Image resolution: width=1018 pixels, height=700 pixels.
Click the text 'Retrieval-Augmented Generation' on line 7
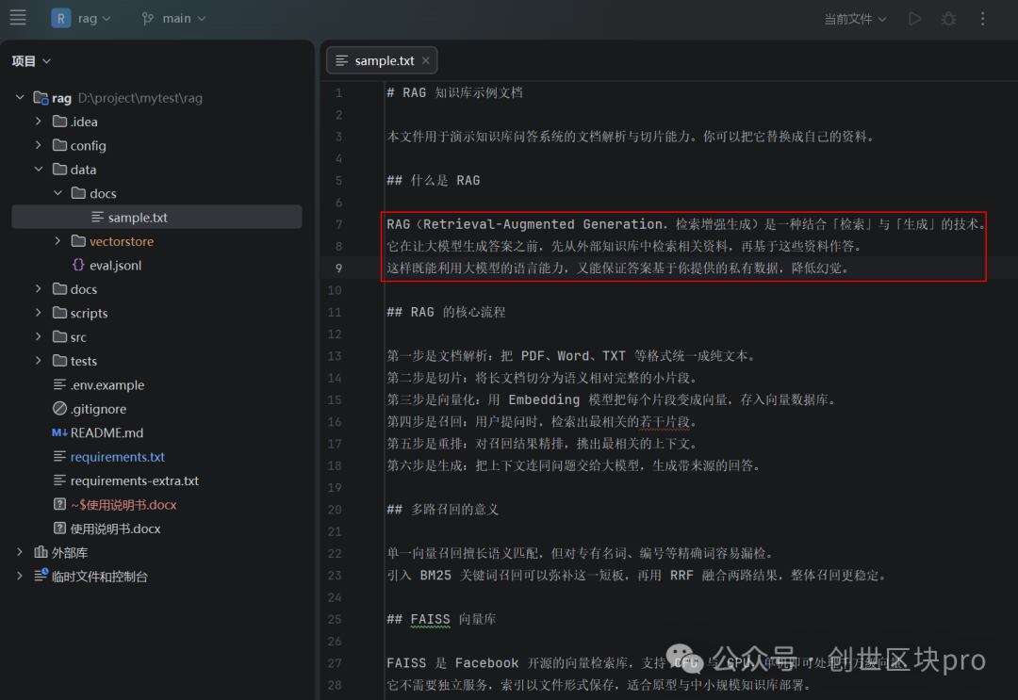tap(542, 224)
